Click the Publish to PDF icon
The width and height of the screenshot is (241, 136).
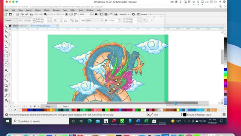pos(75,14)
